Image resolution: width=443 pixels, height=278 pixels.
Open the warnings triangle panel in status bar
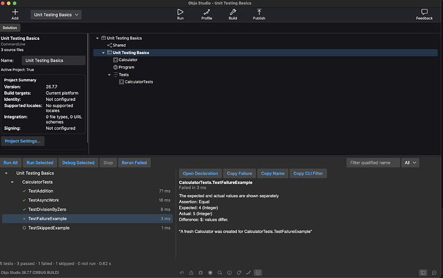(x=191, y=273)
